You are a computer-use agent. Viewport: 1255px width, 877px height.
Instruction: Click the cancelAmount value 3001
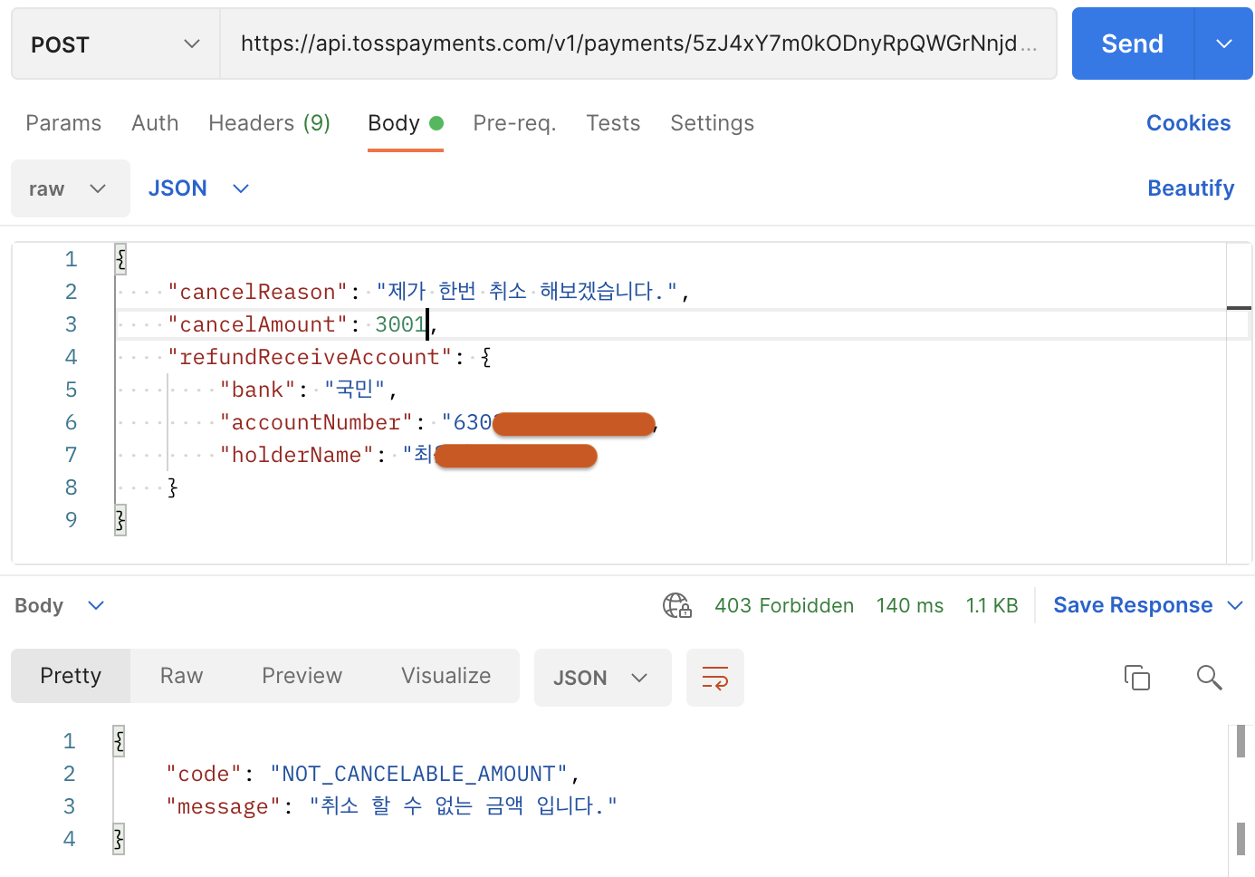pos(400,324)
